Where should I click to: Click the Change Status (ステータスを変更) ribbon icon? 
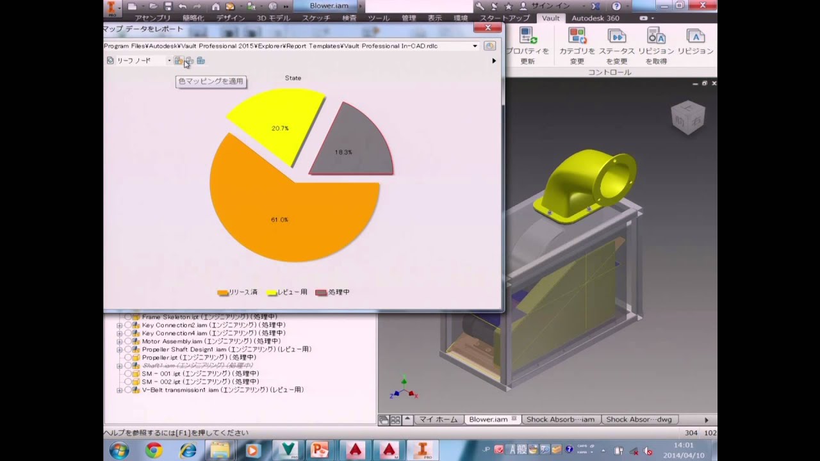point(616,36)
